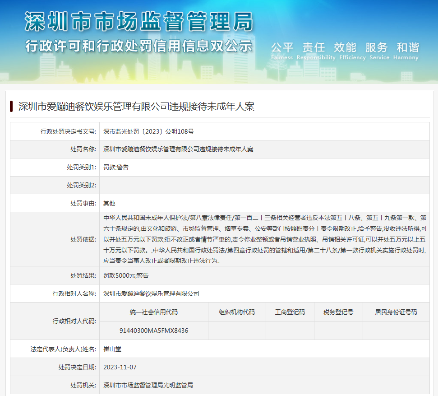This screenshot has width=438, height=396.
Task: Select company name in 行政相对人名称 row
Action: point(152,294)
